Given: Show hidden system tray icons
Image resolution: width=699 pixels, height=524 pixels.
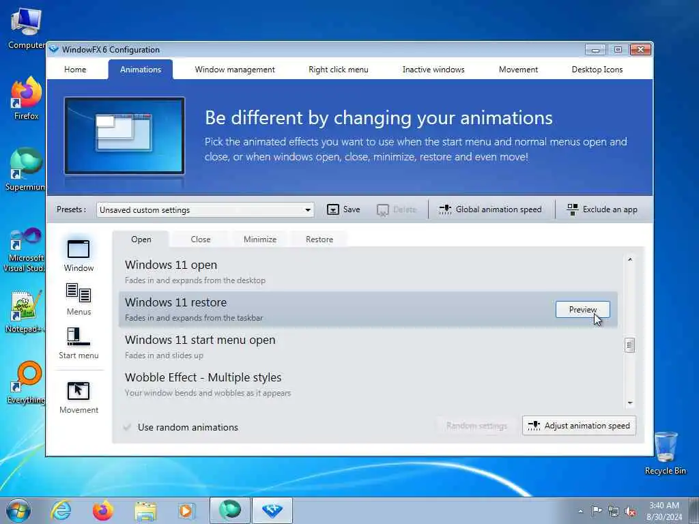Looking at the screenshot, I should [x=580, y=511].
